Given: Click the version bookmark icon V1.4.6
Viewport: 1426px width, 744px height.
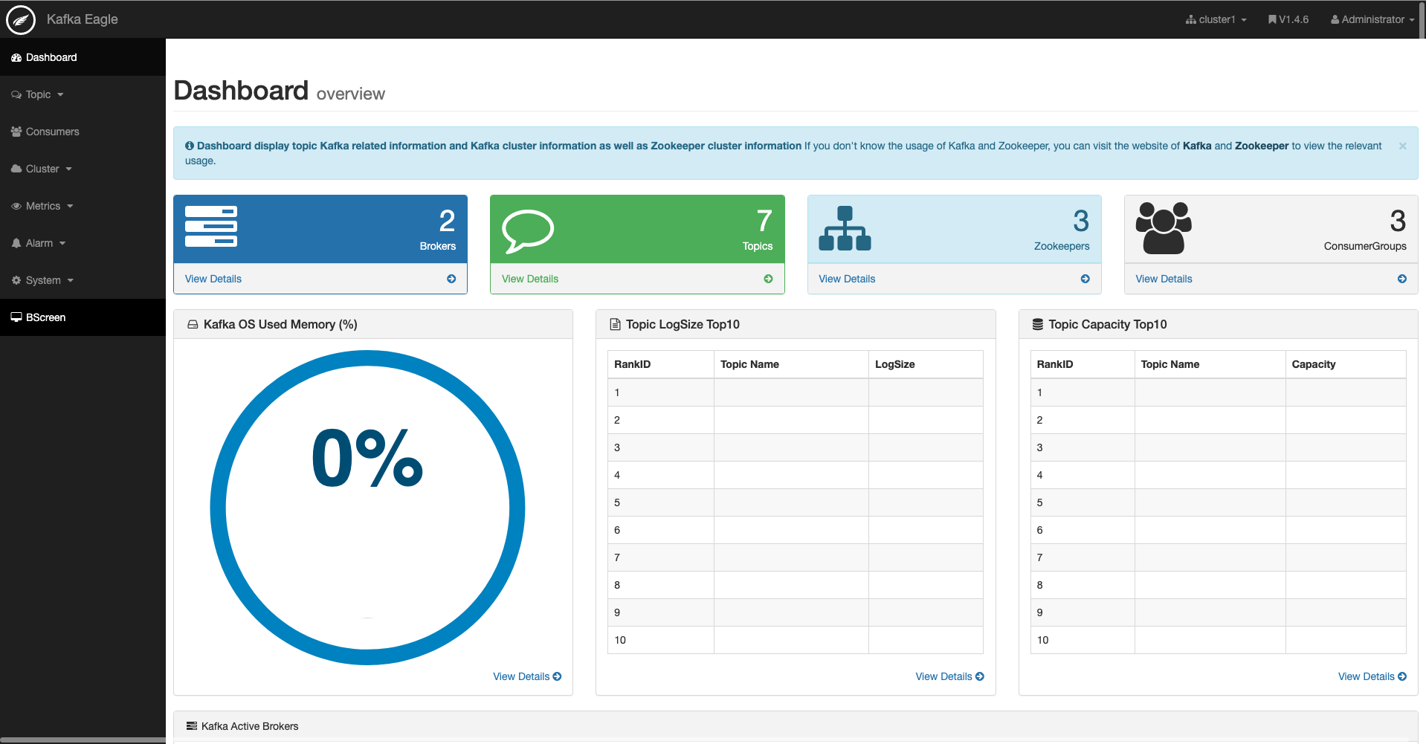Looking at the screenshot, I should pos(1272,19).
